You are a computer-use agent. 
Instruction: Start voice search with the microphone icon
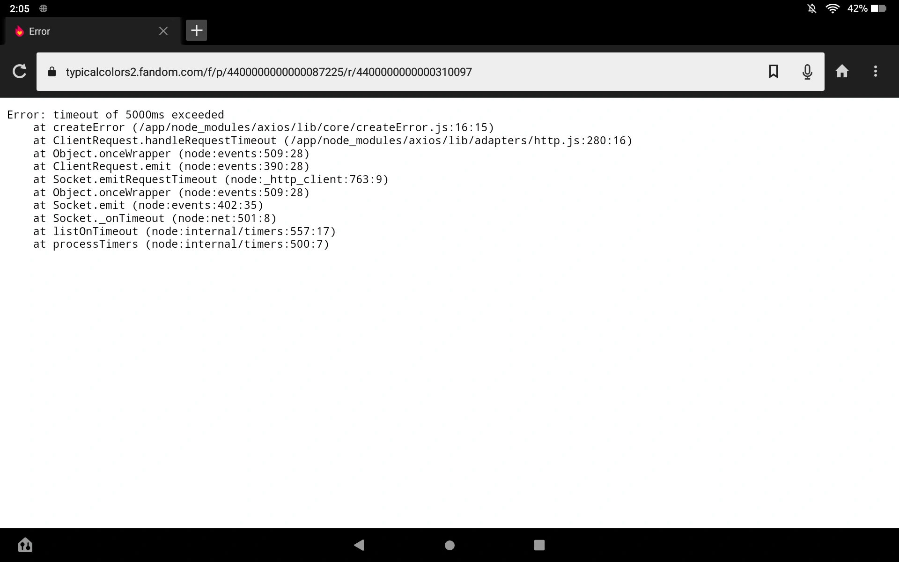click(x=807, y=72)
